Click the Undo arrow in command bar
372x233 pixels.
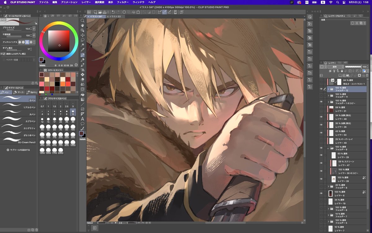click(x=113, y=12)
